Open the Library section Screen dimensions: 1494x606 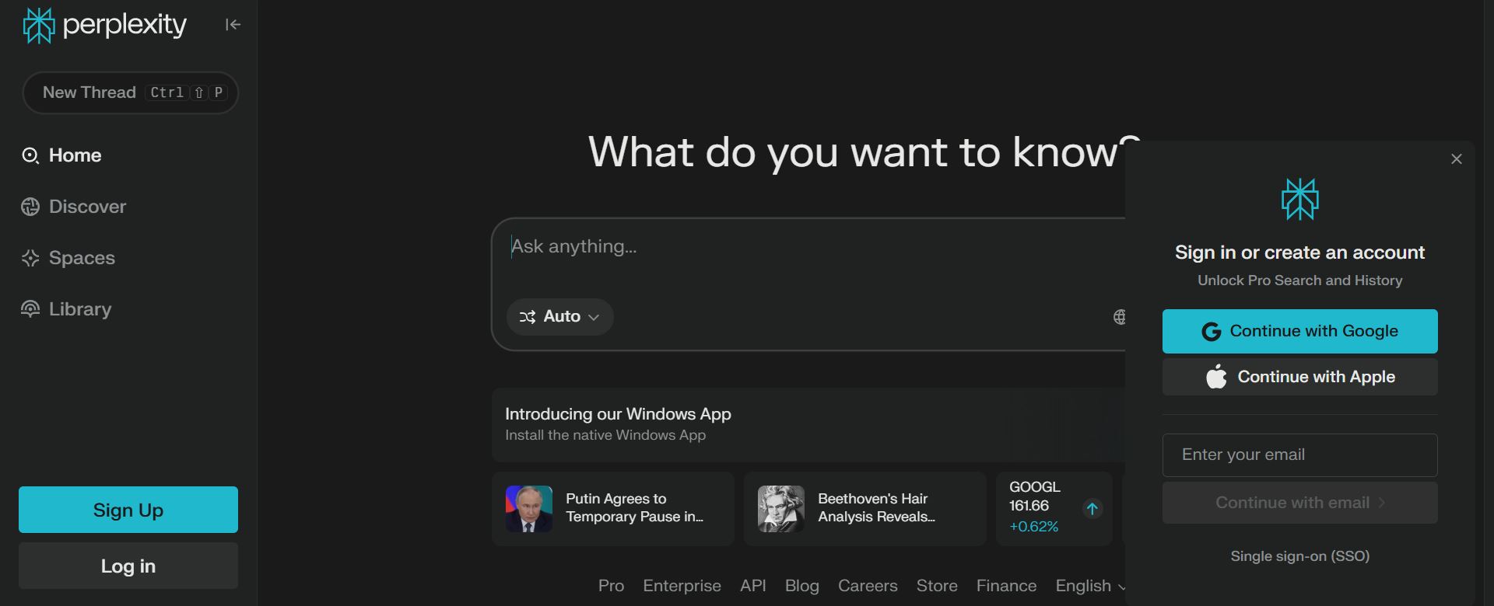(x=66, y=309)
